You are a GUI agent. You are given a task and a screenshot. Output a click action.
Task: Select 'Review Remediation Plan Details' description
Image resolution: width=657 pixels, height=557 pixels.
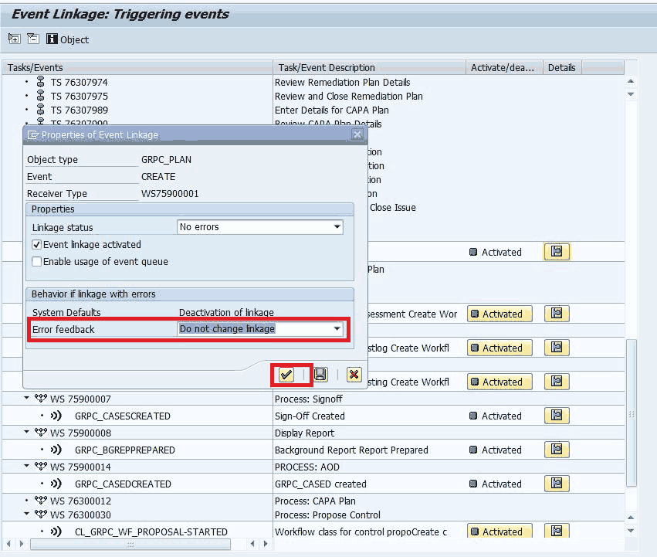pyautogui.click(x=342, y=82)
